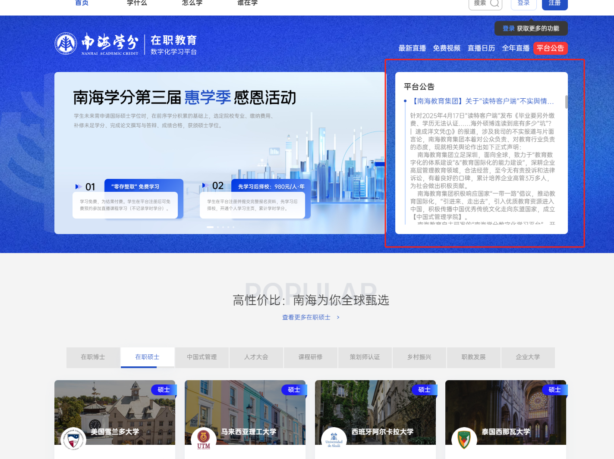This screenshot has height=459, width=614.
Task: Click 登录 link in the tooltip
Action: point(508,28)
